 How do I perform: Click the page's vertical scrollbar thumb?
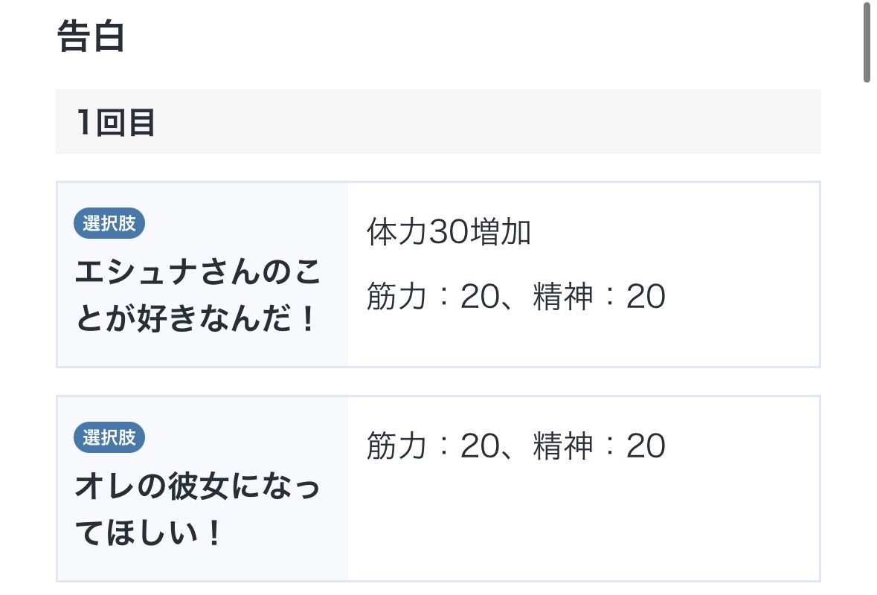coord(867,41)
